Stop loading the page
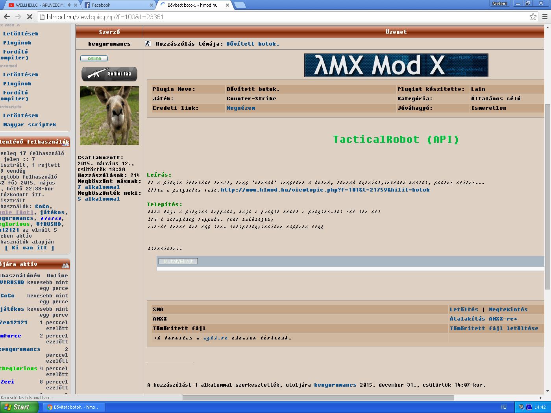Screen dimensions: 551x413 [30, 17]
